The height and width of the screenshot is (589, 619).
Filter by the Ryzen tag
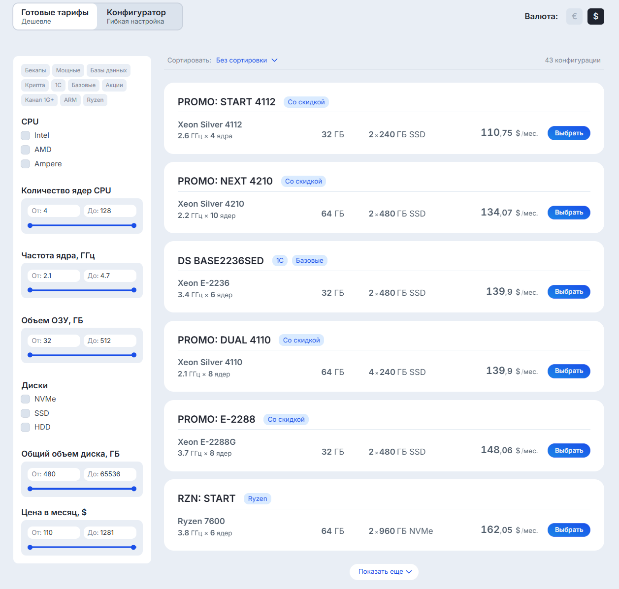(95, 100)
